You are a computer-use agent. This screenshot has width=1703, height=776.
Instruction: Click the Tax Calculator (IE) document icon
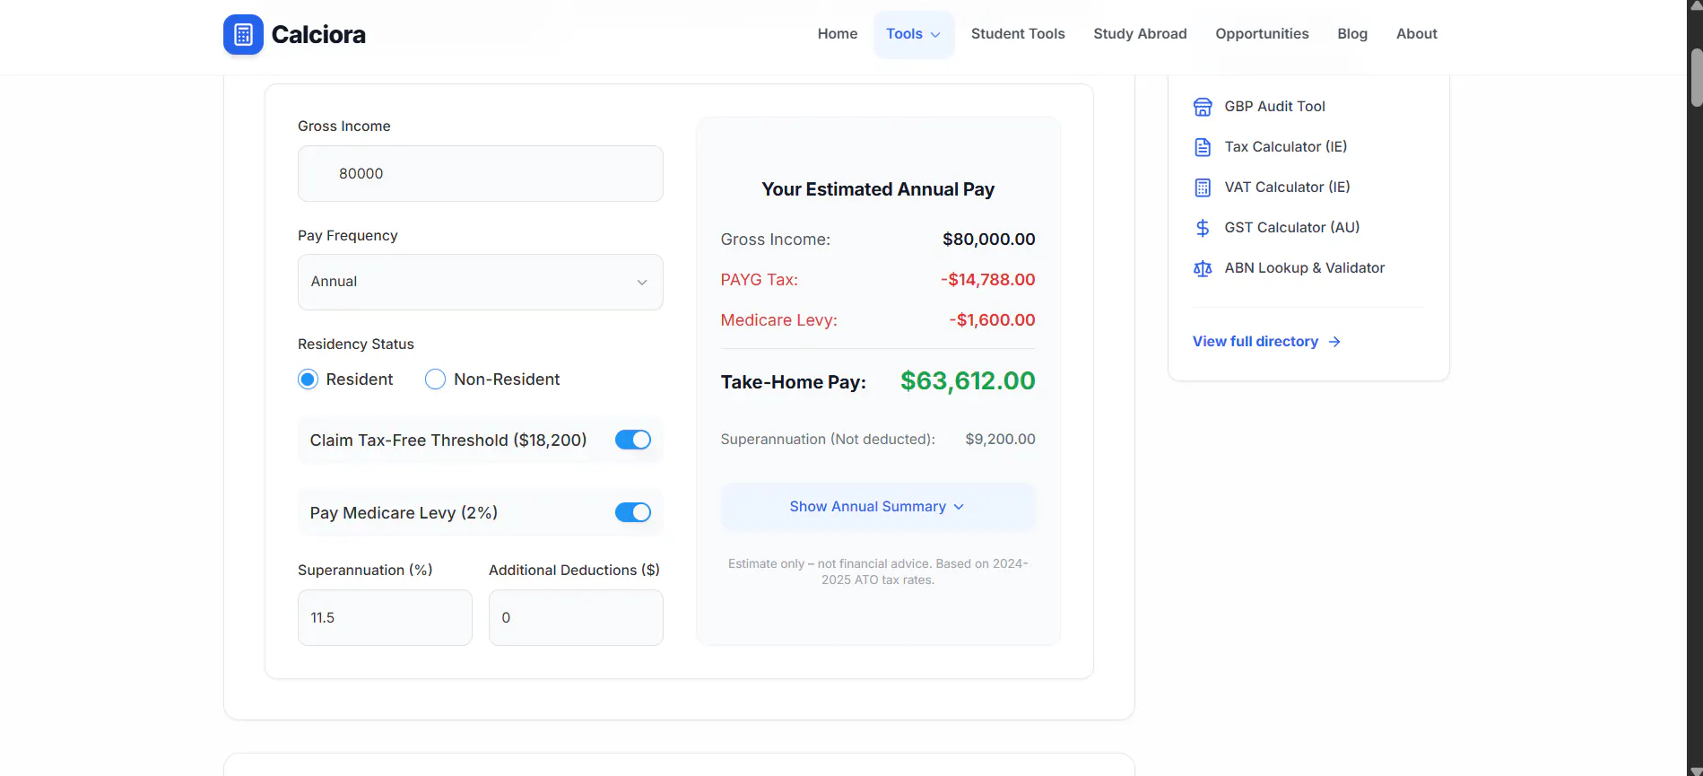1203,147
